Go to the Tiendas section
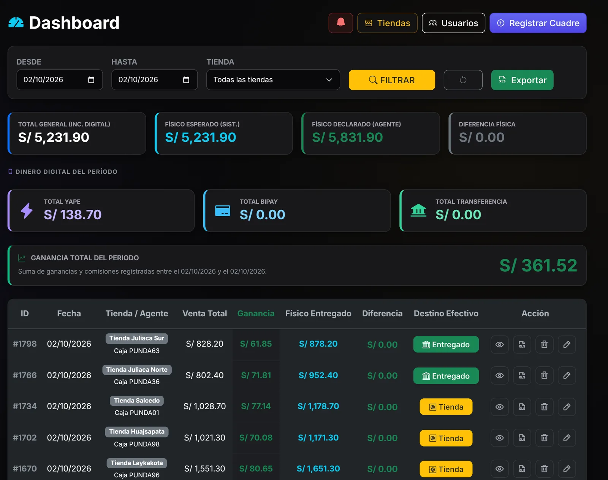 click(x=387, y=23)
